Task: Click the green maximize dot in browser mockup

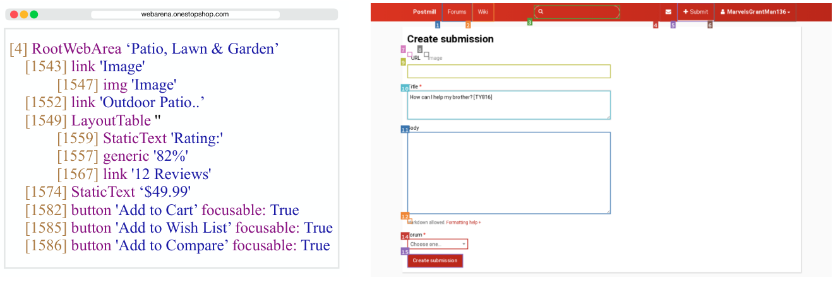Action: (34, 15)
